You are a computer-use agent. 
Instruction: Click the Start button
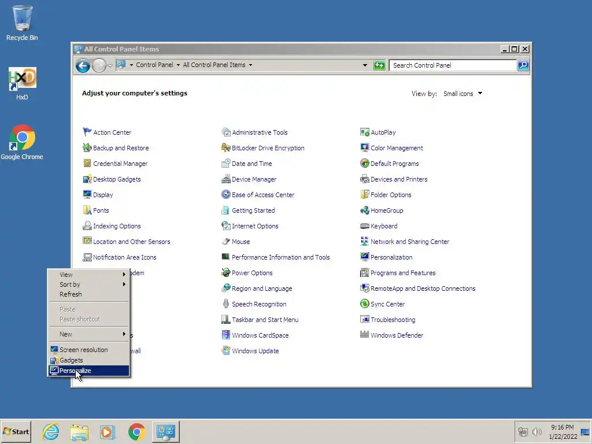16,431
